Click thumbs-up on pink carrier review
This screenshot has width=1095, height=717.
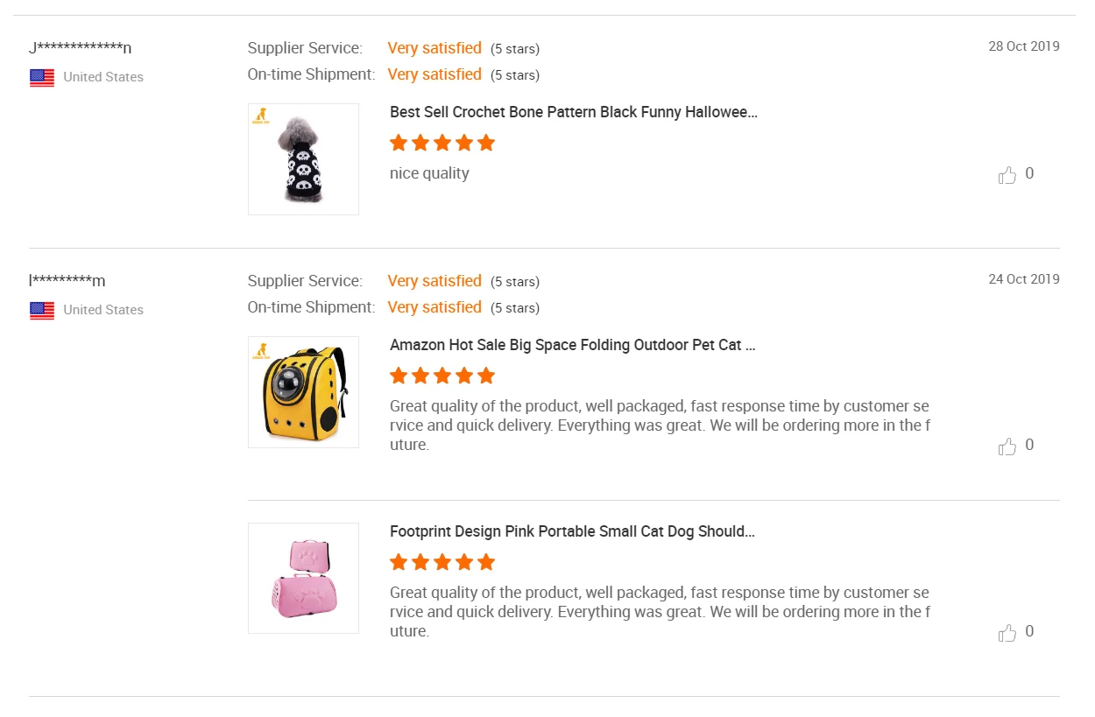[1007, 632]
